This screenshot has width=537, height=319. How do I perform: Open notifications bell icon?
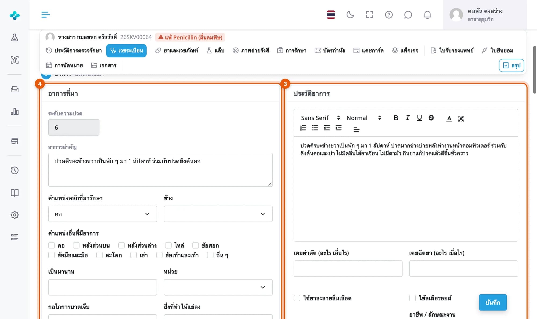pos(427,15)
